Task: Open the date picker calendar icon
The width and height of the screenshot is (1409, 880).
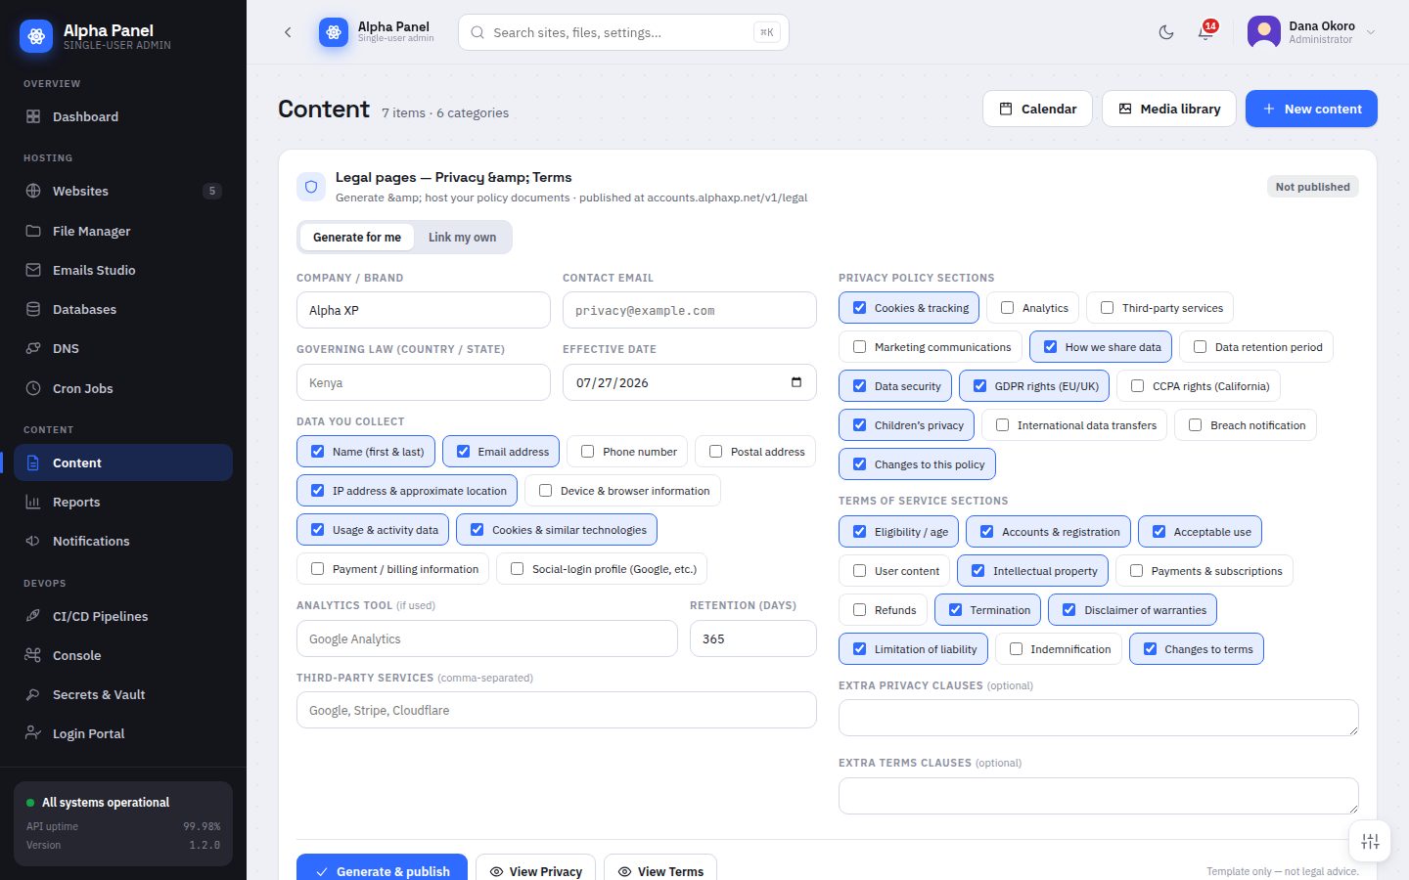Action: pos(796,382)
